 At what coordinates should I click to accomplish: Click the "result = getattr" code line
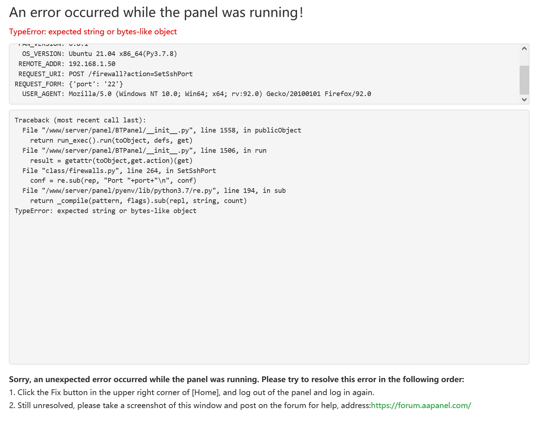click(111, 161)
